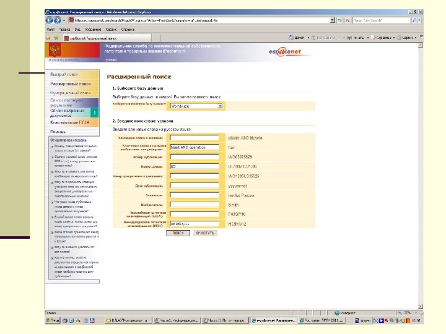Click the application number field containing US
Image resolution: width=446 pixels, height=334 pixels.
pyautogui.click(x=195, y=166)
